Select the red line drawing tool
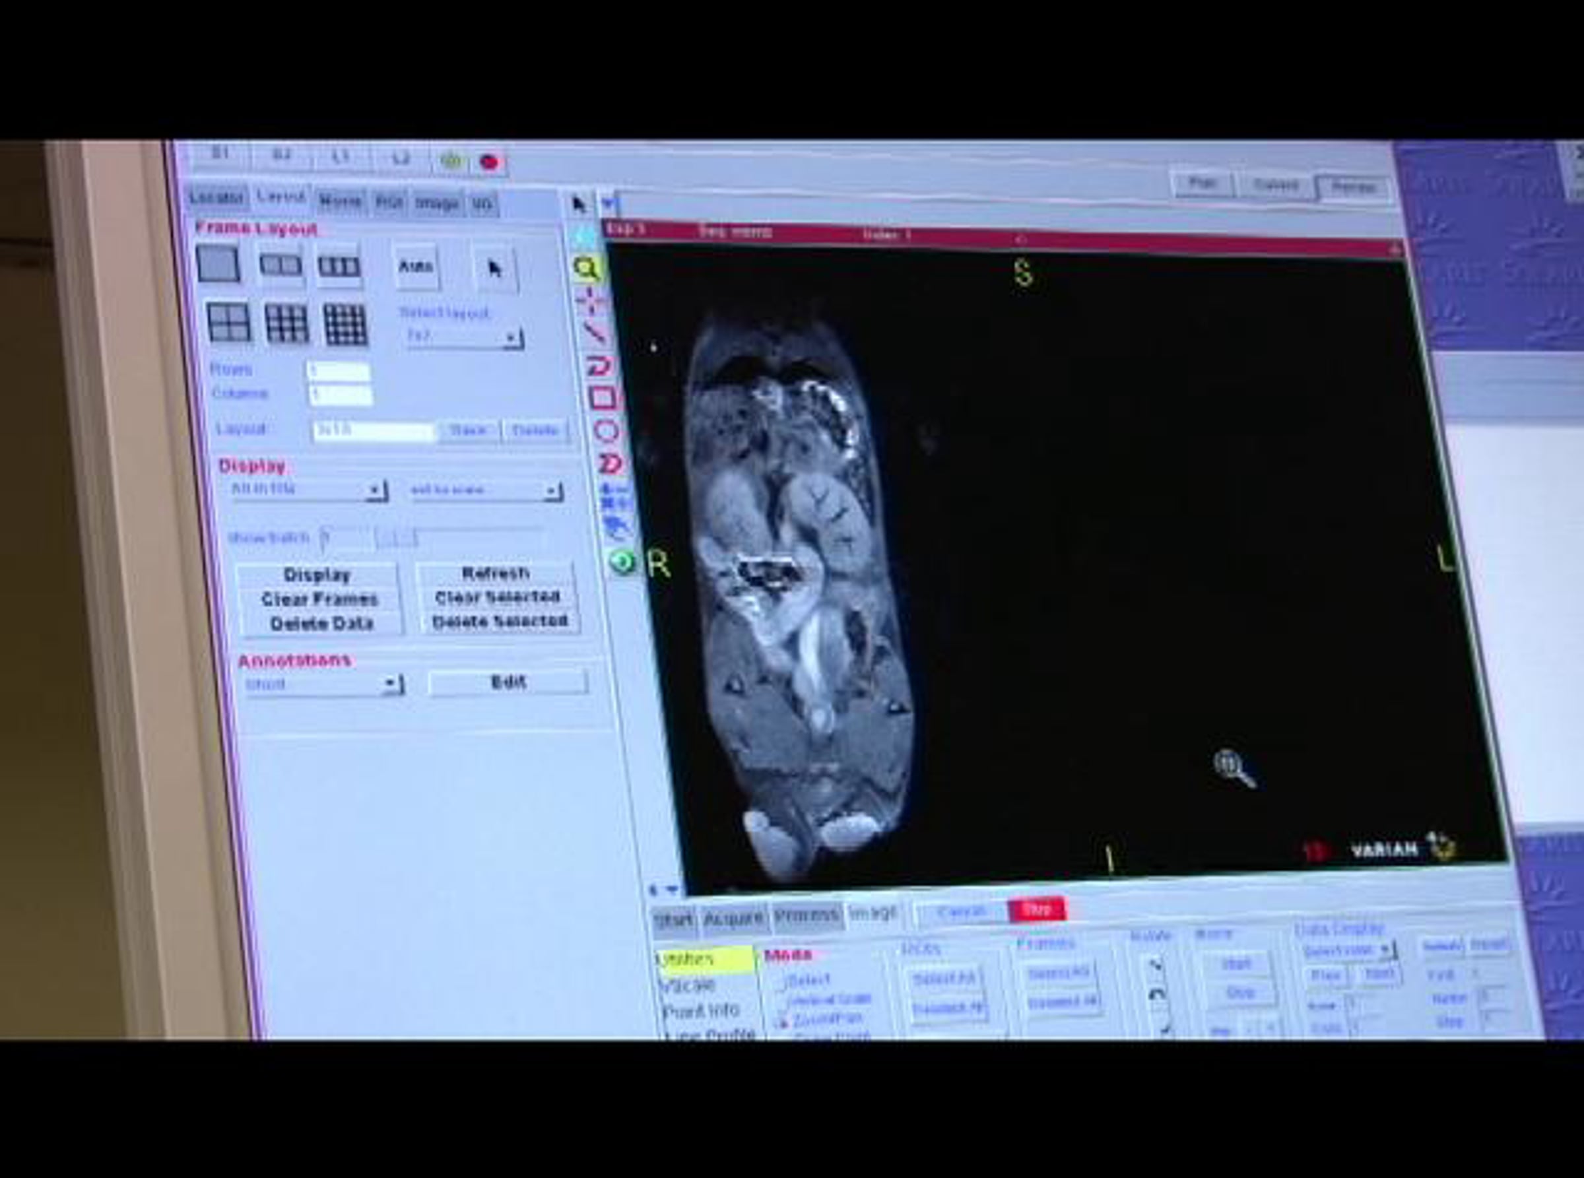1584x1178 pixels. 594,333
